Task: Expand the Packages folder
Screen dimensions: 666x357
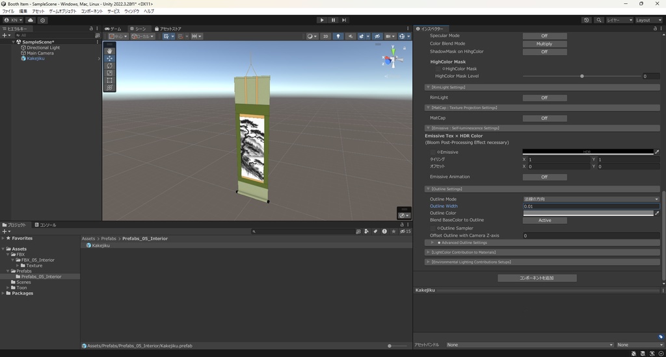Action: (3, 293)
